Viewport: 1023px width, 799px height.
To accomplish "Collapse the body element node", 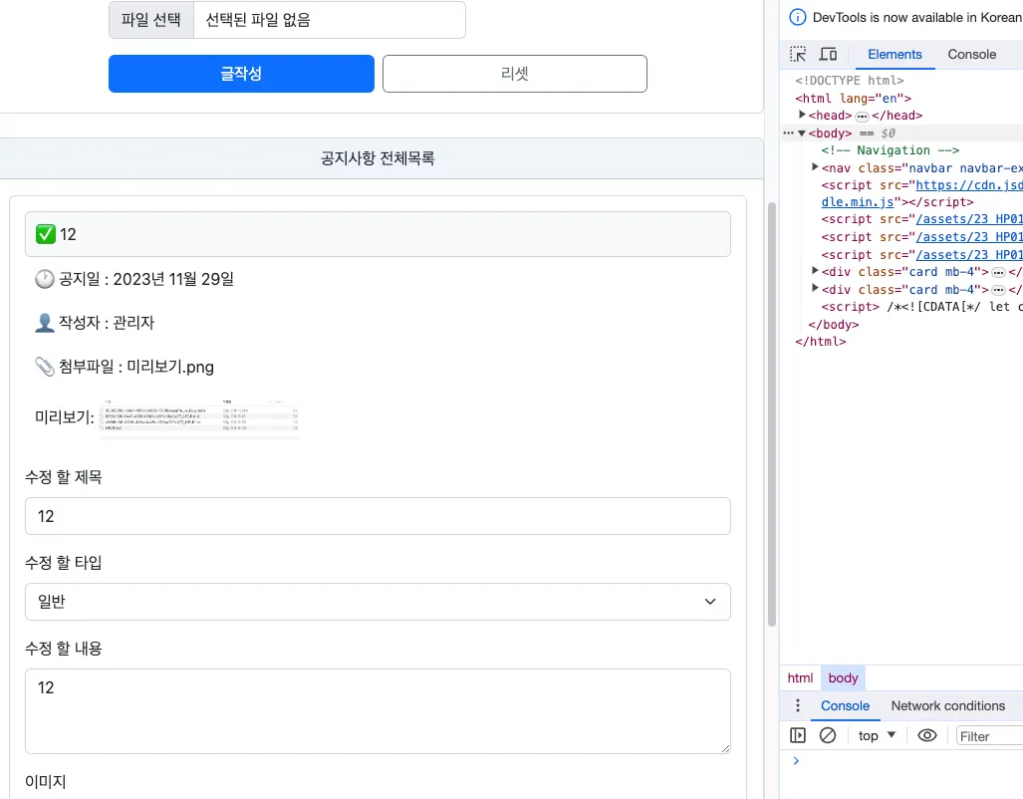I will (802, 133).
